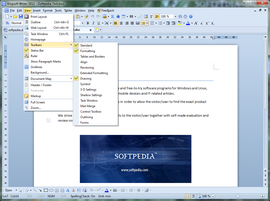Adjust the zoom slider handle
Screen dimensions: 270x201
(238, 196)
